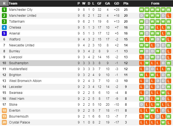Click Manchester United's loss form badge
This screenshot has height=127, width=173.
pyautogui.click(x=169, y=16)
